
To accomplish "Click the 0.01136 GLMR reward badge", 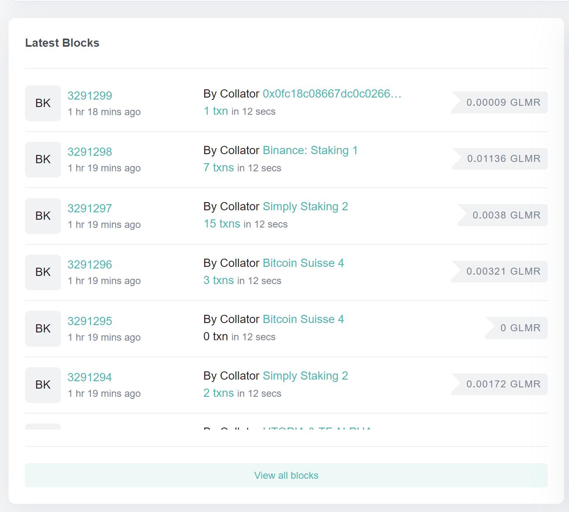I will (x=504, y=159).
